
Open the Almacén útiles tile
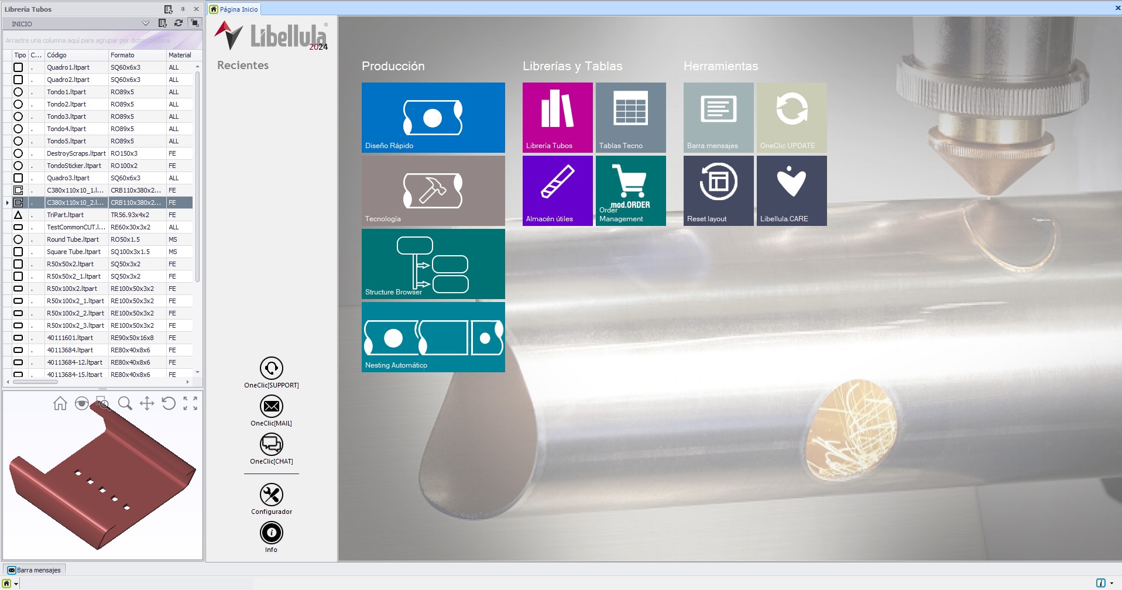(x=558, y=191)
